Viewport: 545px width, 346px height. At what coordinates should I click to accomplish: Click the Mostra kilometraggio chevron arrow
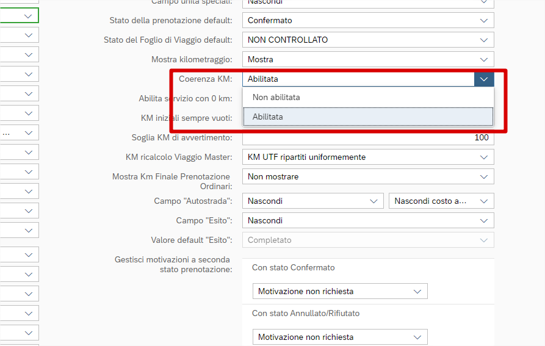pos(484,59)
